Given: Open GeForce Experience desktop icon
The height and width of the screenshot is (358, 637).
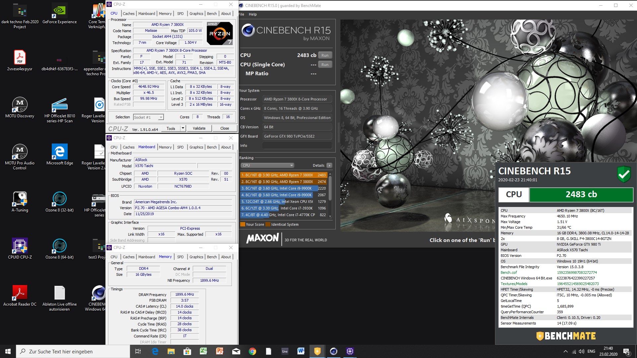Looking at the screenshot, I should 59,14.
